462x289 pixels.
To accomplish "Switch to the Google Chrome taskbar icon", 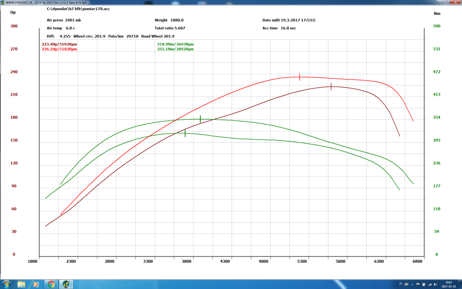I will (51, 284).
